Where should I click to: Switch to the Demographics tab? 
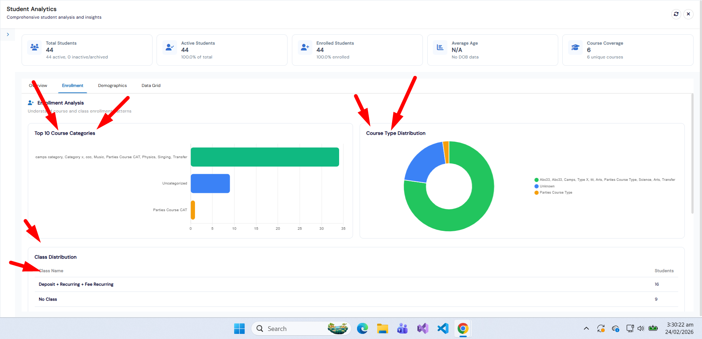point(112,85)
